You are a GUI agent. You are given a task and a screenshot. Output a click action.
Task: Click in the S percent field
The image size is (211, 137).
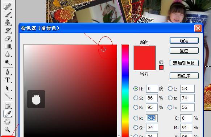click(x=152, y=98)
